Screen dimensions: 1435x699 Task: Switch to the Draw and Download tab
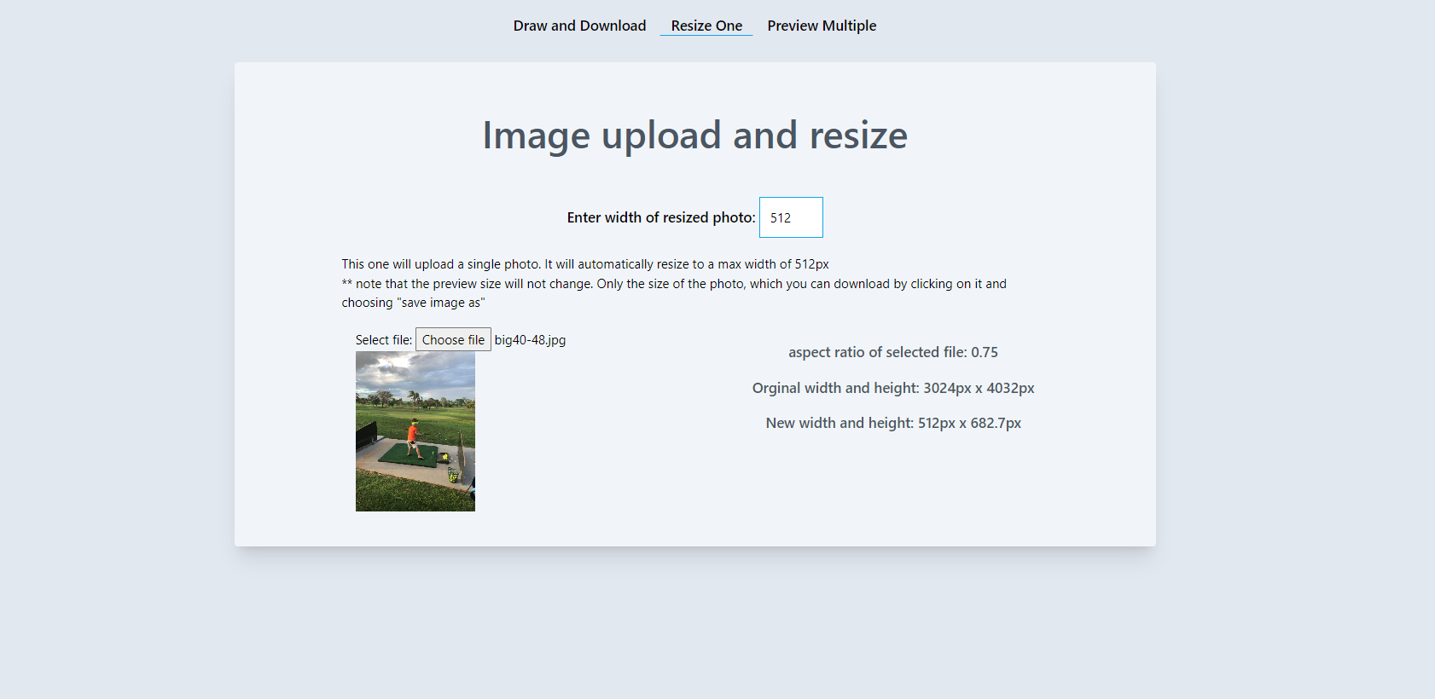(579, 26)
